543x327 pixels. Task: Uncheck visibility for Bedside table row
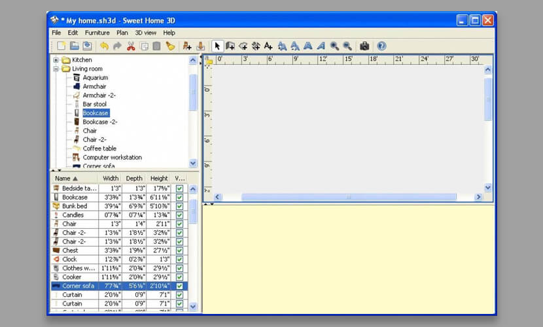(179, 188)
